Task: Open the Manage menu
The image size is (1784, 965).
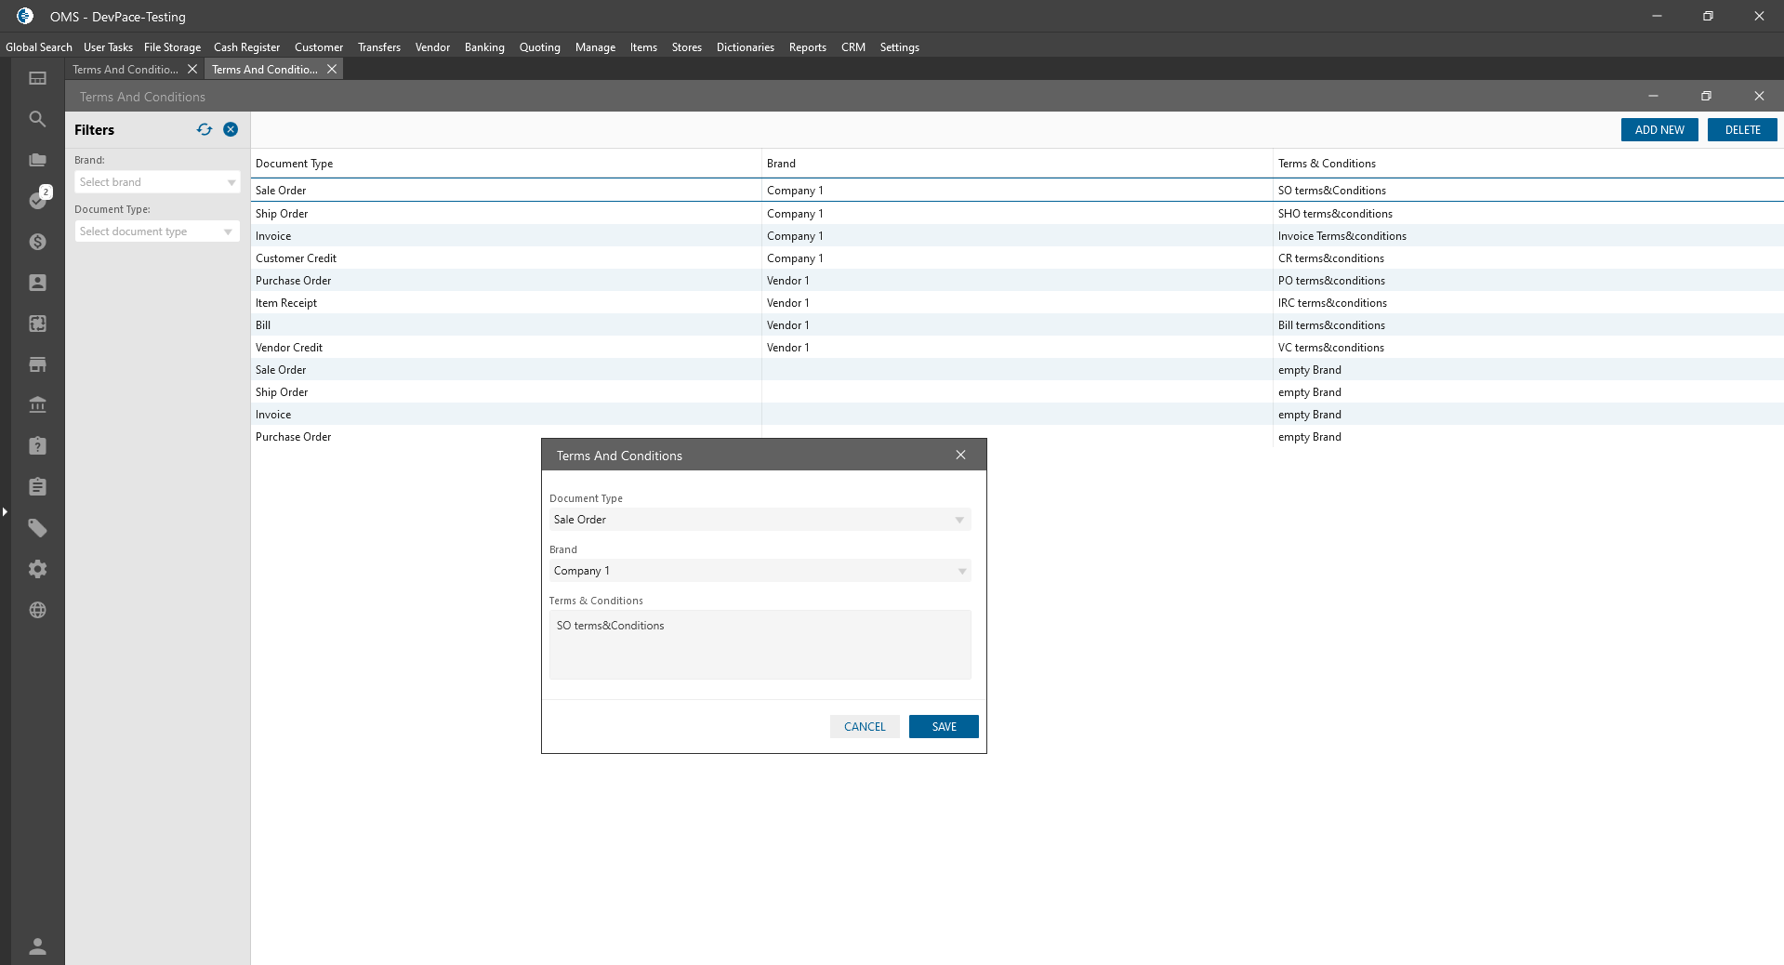Action: (595, 47)
